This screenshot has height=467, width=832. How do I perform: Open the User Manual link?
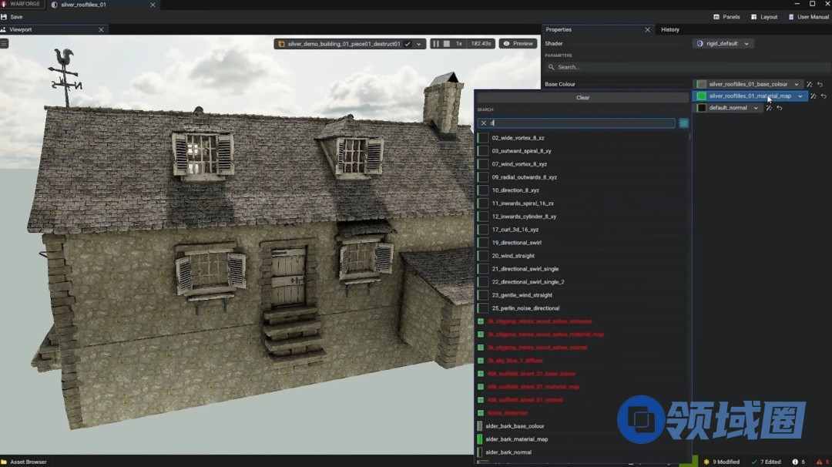(x=809, y=17)
